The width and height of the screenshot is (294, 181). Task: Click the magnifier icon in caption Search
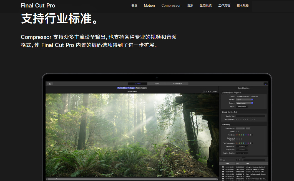point(237,160)
